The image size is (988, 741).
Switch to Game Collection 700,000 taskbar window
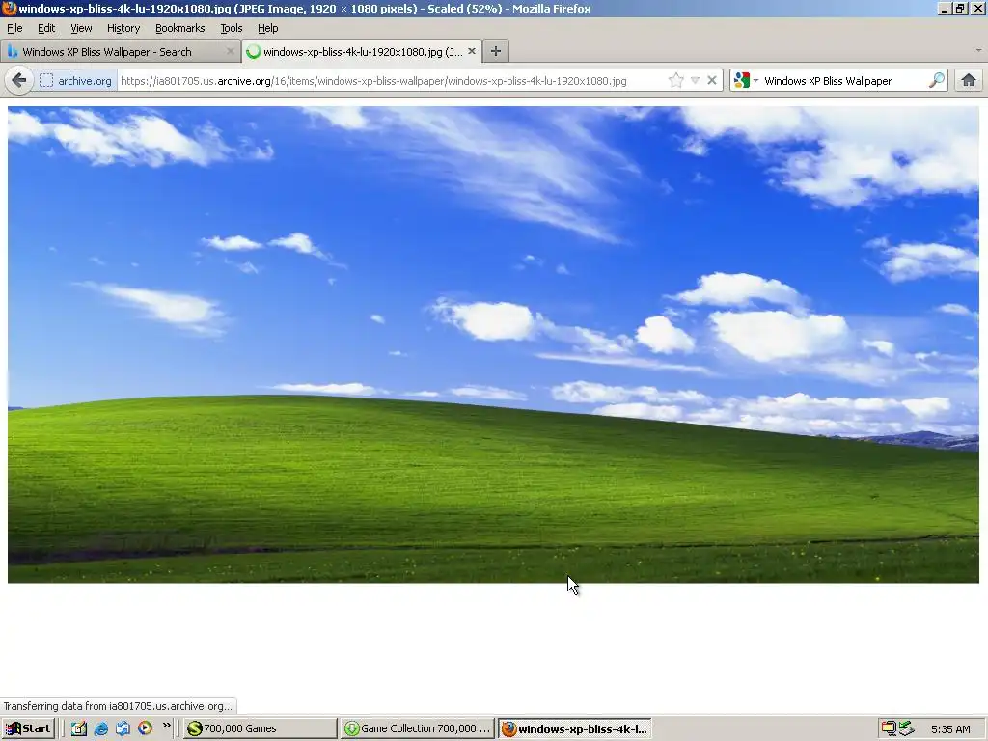(x=417, y=728)
